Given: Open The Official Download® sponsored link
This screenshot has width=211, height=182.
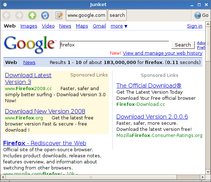Looking at the screenshot, I should pos(149,85).
